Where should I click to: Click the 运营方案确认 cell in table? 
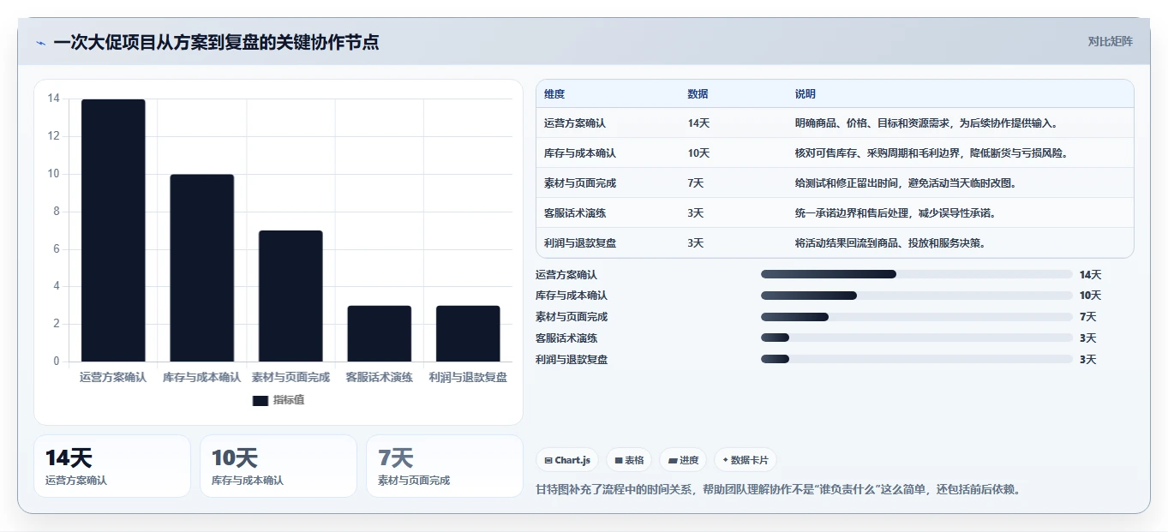click(575, 123)
